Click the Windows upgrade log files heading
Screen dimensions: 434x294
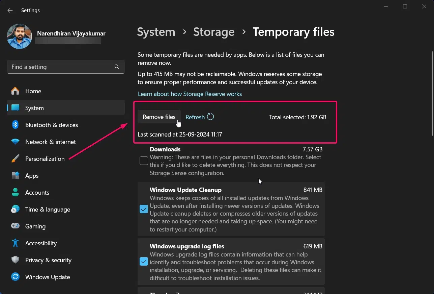point(187,246)
